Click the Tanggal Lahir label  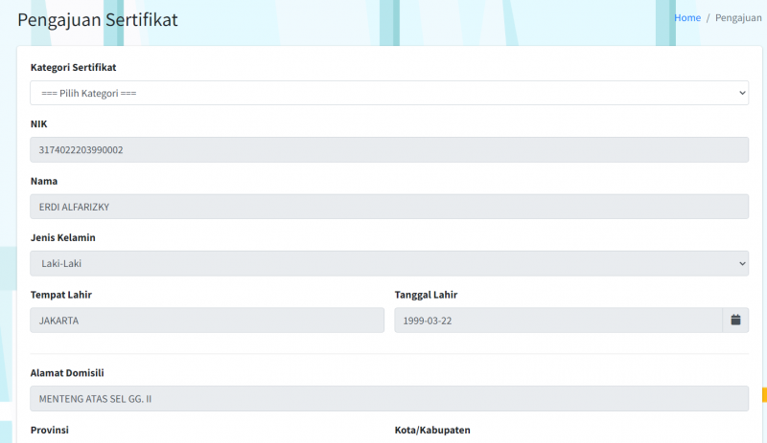click(x=432, y=295)
